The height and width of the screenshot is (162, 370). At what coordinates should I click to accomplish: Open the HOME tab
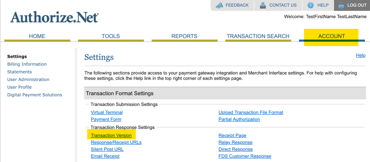click(x=37, y=36)
